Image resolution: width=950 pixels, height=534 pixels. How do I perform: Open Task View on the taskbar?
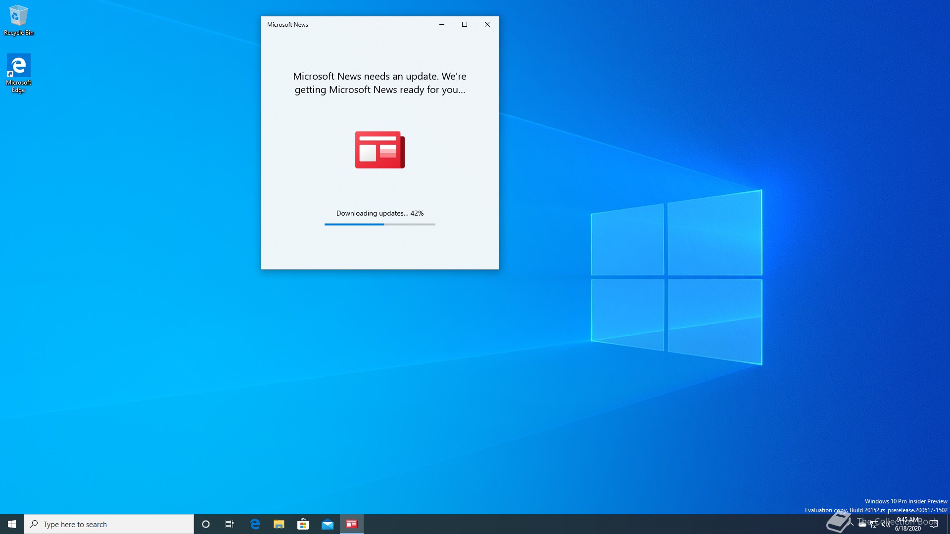click(x=230, y=524)
